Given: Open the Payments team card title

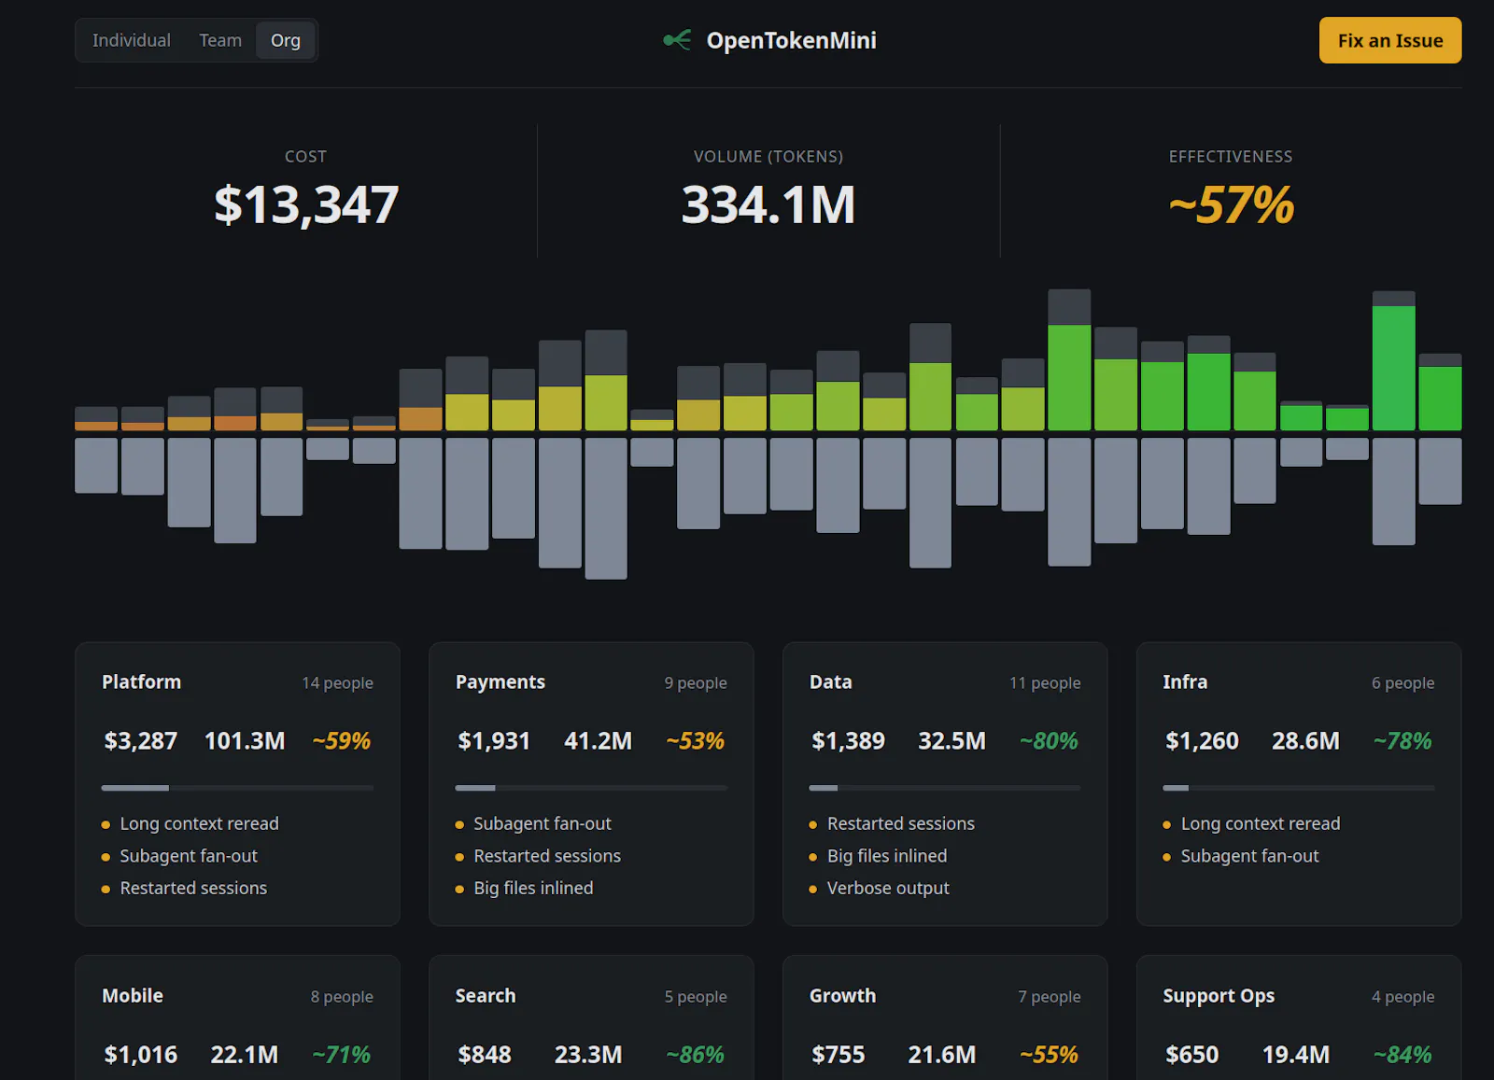Looking at the screenshot, I should [500, 682].
